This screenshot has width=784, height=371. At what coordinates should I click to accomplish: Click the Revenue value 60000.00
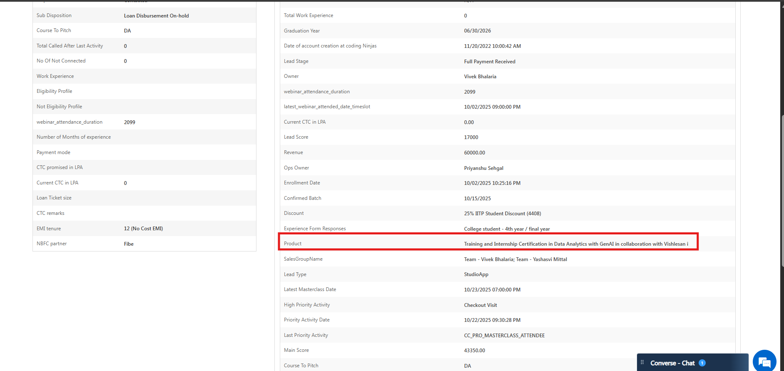point(474,153)
